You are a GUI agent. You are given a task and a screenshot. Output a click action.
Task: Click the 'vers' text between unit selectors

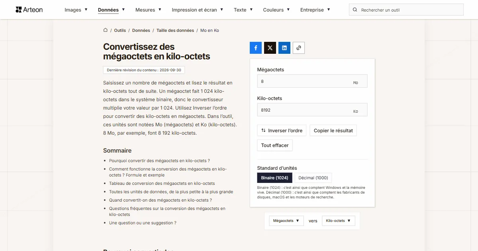tap(313, 221)
